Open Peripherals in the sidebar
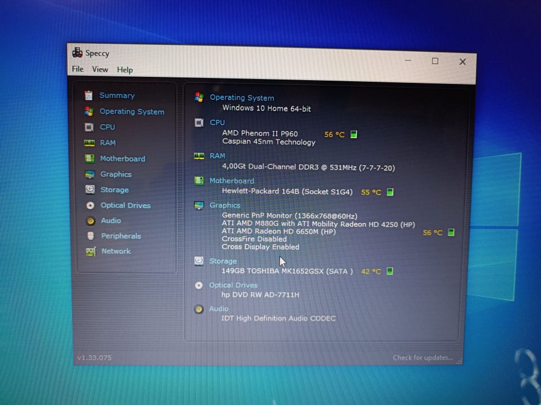 [121, 236]
